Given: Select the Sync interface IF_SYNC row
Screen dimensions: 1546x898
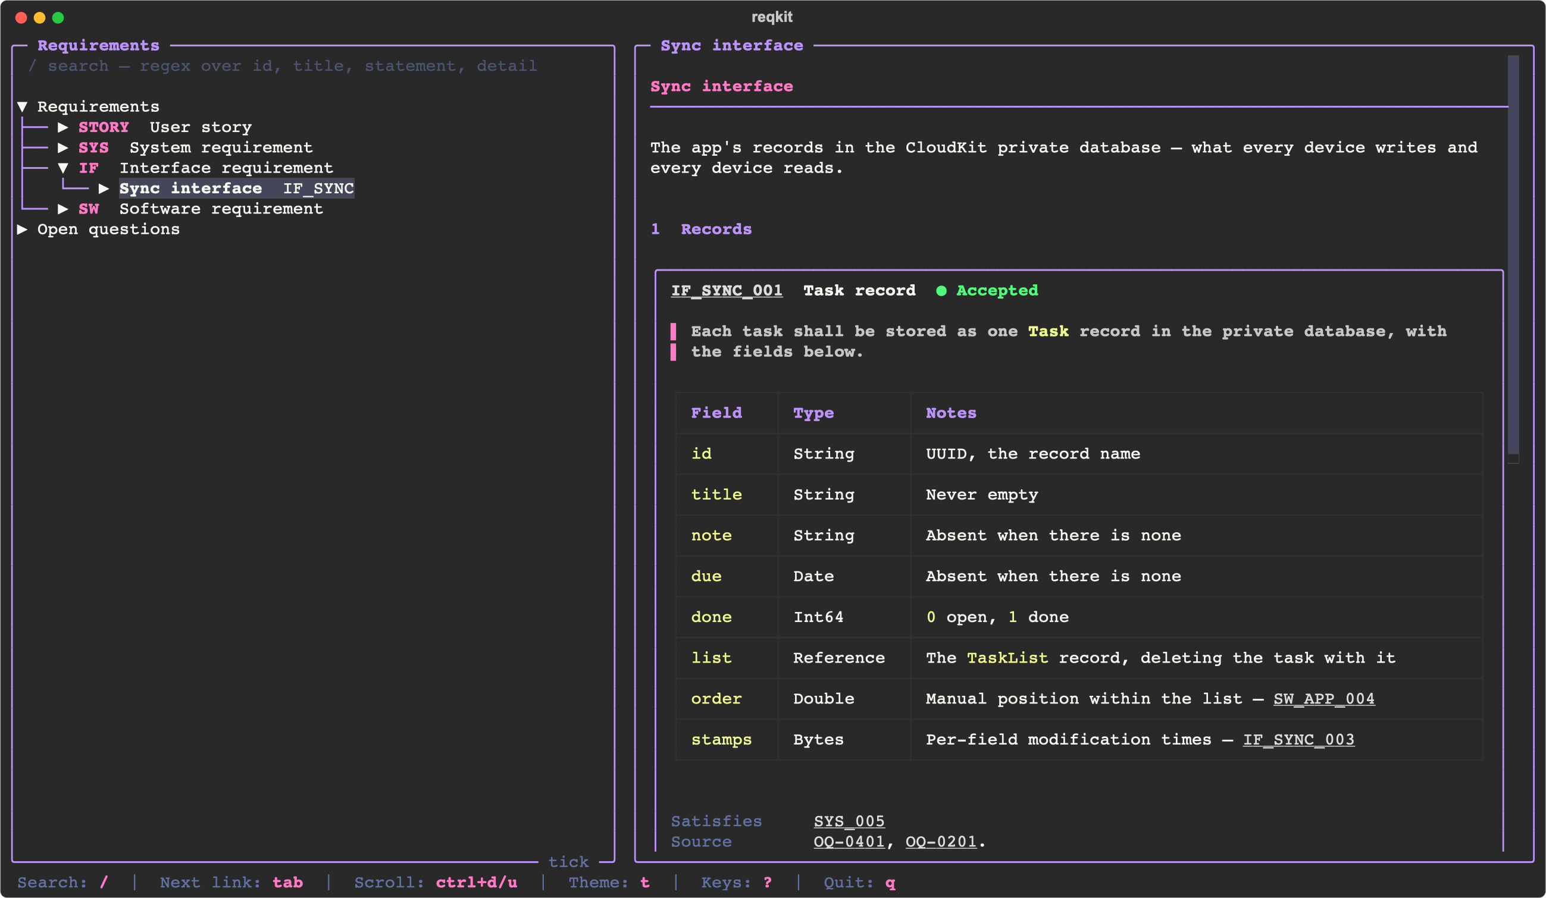Looking at the screenshot, I should (x=236, y=188).
